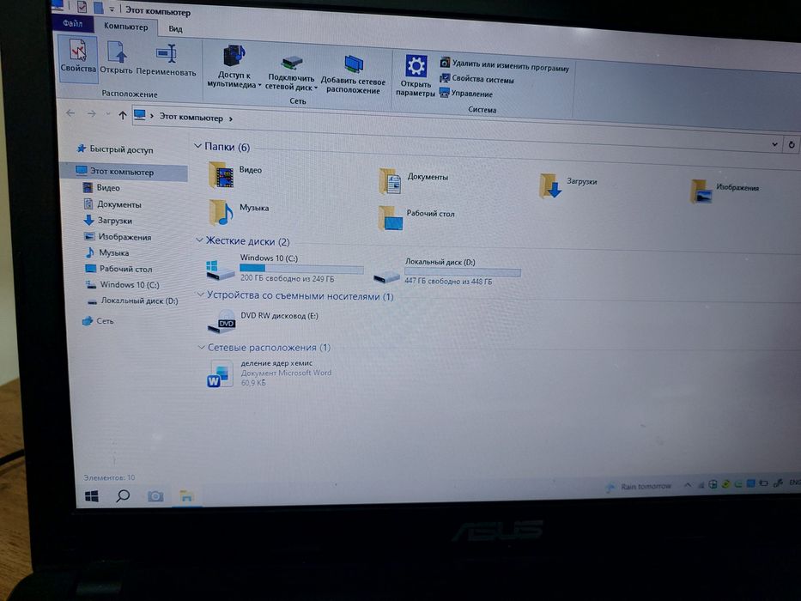
Task: Click Этот компьютер in address bar
Action: (x=191, y=117)
